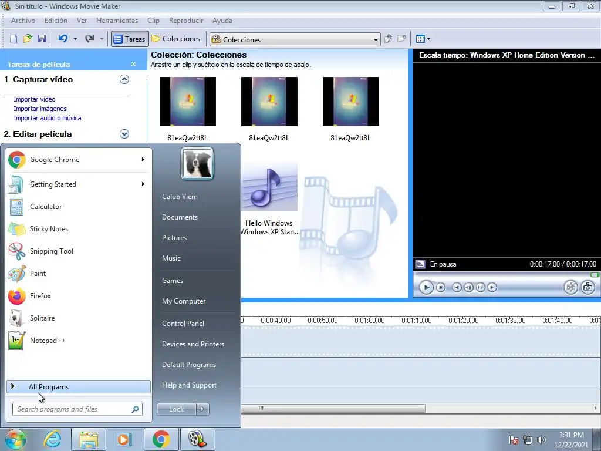Open Sticky Notes from Start menu
Image resolution: width=601 pixels, height=451 pixels.
click(x=79, y=229)
